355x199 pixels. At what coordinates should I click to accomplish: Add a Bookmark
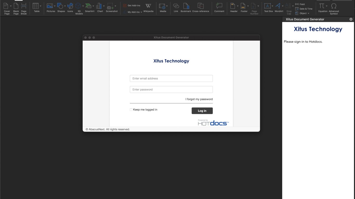click(186, 8)
